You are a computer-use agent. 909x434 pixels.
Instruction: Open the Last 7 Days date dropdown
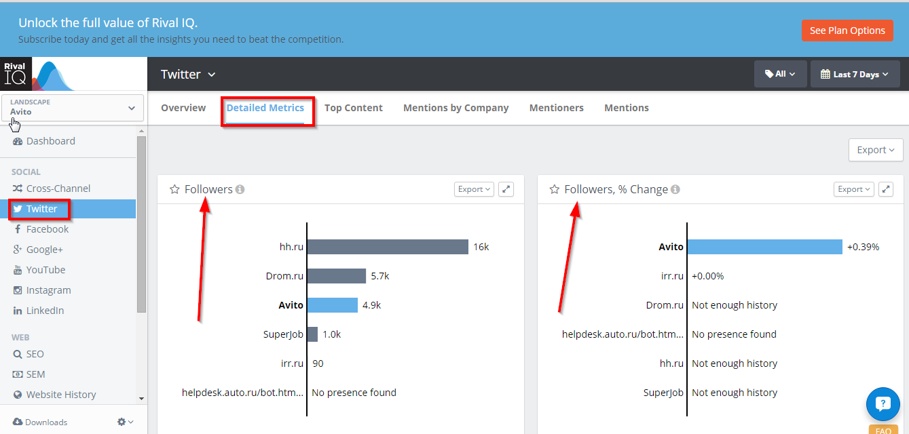coord(855,74)
